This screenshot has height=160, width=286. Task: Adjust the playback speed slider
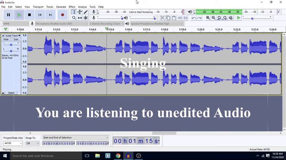tap(257, 18)
